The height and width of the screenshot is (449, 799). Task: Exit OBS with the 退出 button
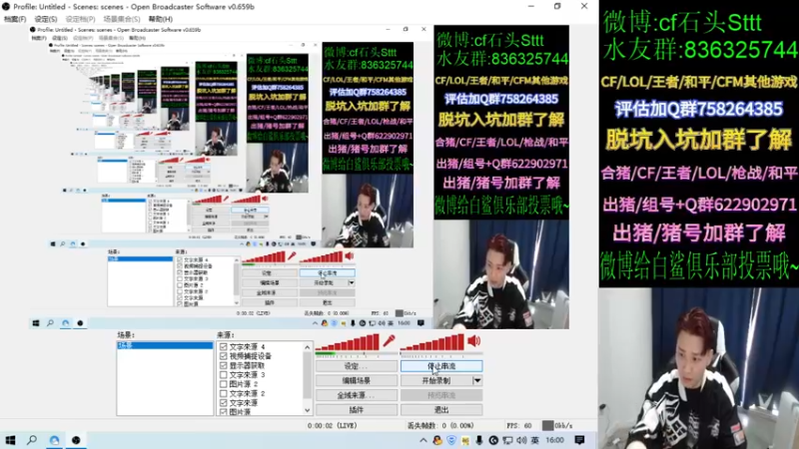pos(441,410)
